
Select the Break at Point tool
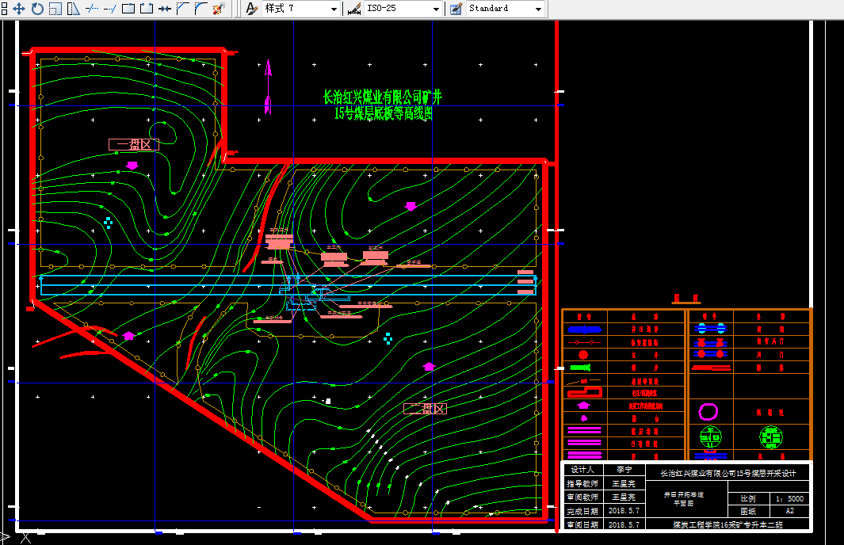pos(128,9)
